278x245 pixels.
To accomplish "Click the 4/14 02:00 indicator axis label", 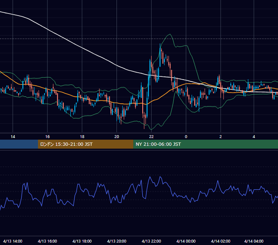I will coord(220,241).
